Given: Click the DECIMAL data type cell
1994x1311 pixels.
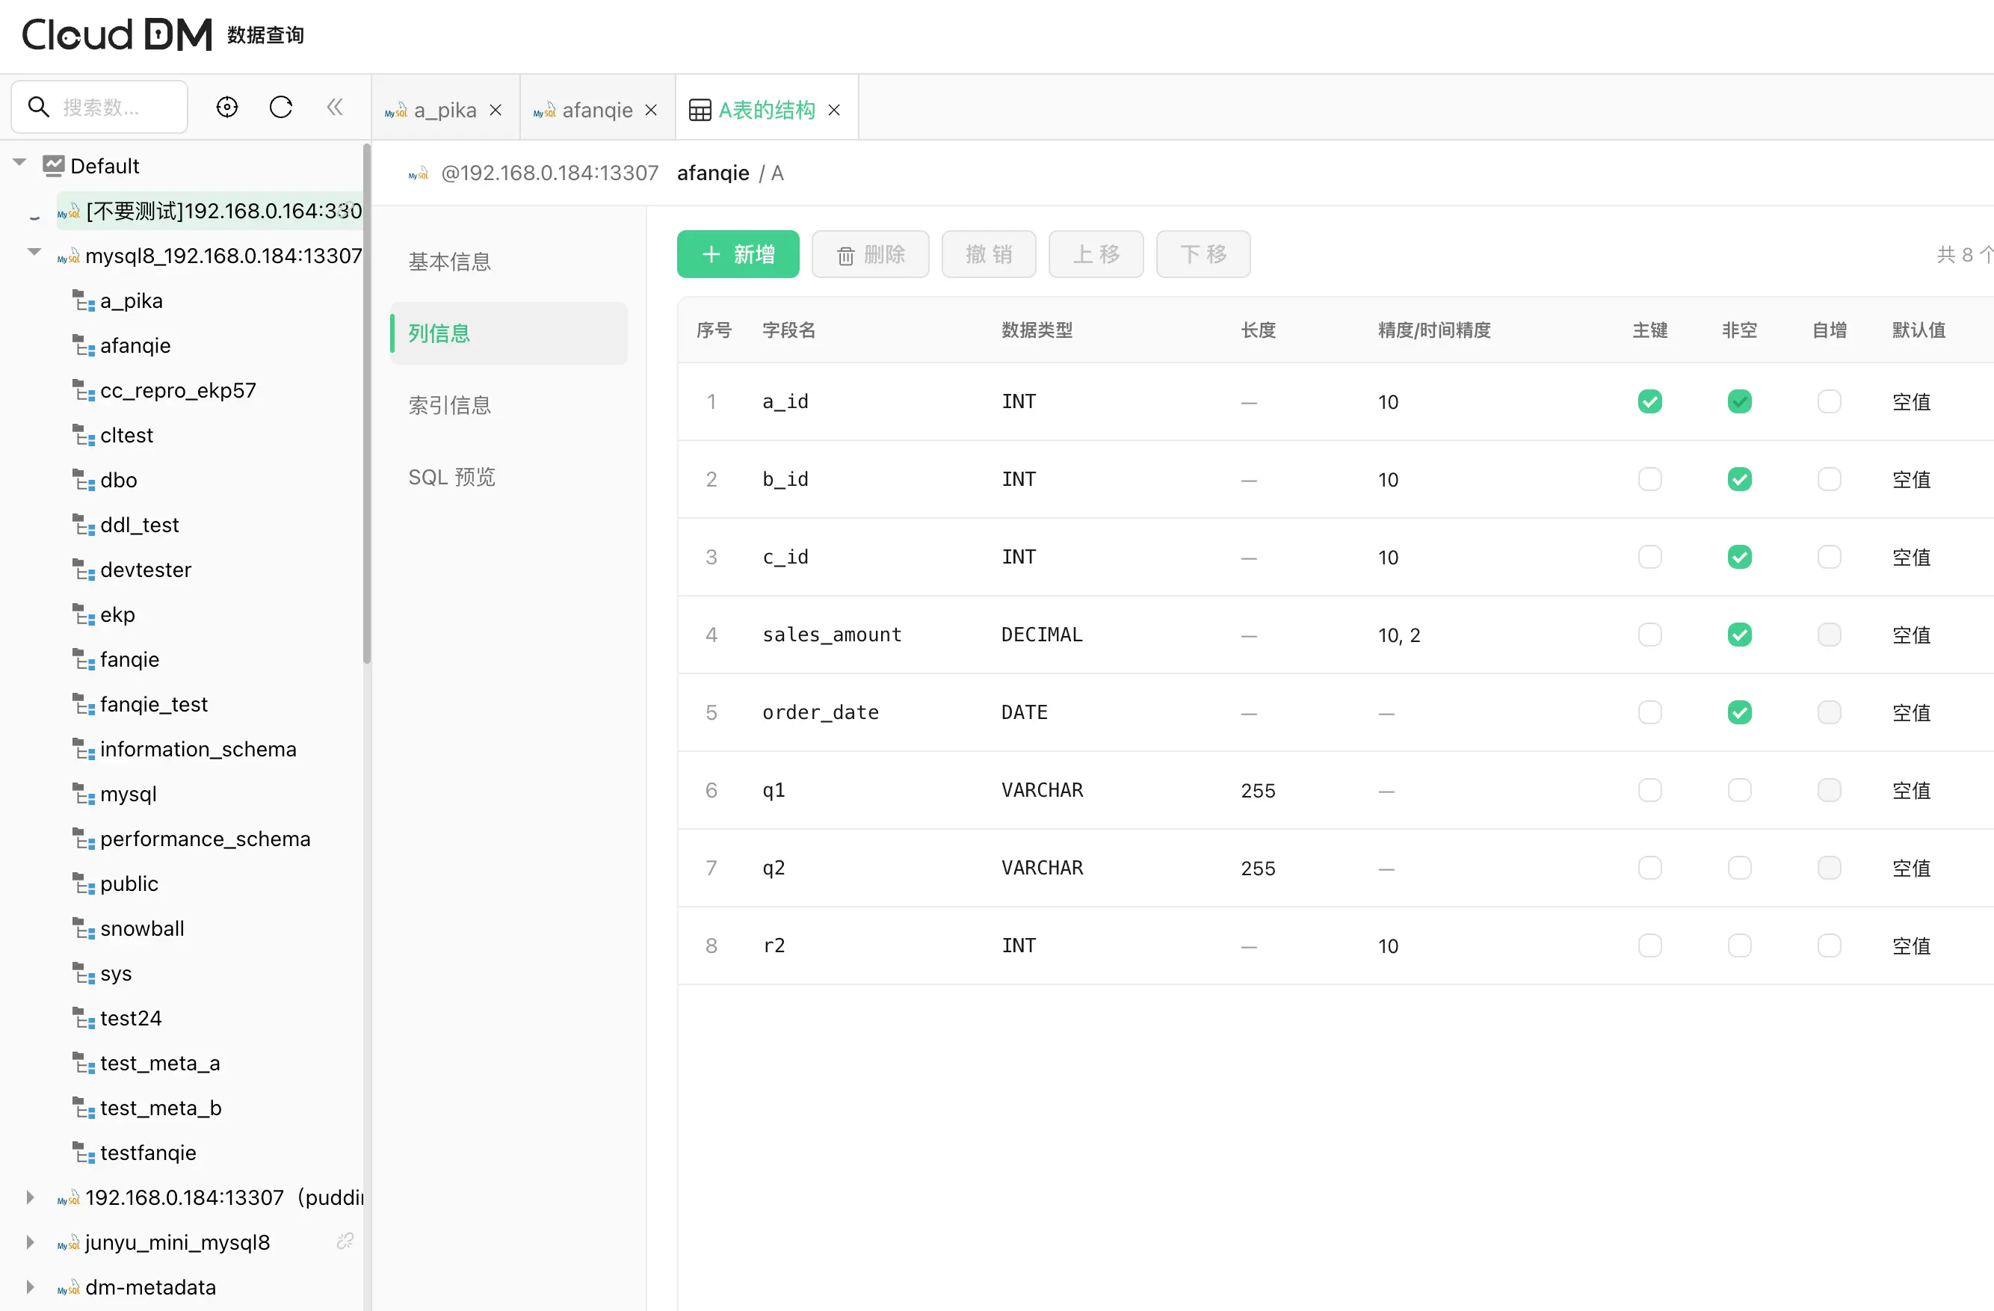Looking at the screenshot, I should (1041, 635).
